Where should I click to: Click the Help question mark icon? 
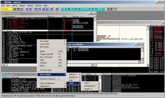(x=115, y=9)
